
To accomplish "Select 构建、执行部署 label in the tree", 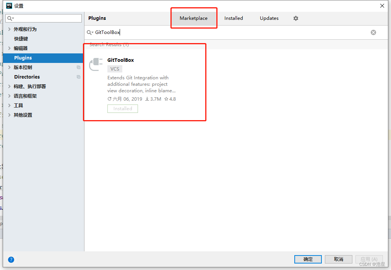I will pos(30,86).
